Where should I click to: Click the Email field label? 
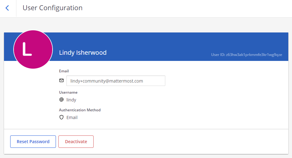pos(64,71)
